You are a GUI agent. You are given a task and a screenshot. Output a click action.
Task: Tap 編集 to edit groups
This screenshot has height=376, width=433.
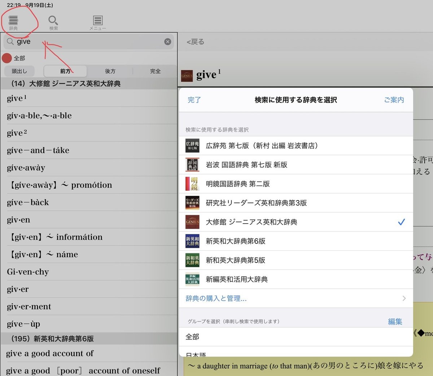pos(395,321)
